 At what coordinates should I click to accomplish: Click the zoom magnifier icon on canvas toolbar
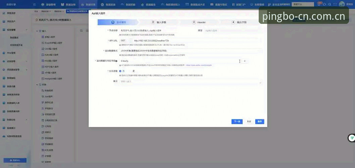coord(82,31)
